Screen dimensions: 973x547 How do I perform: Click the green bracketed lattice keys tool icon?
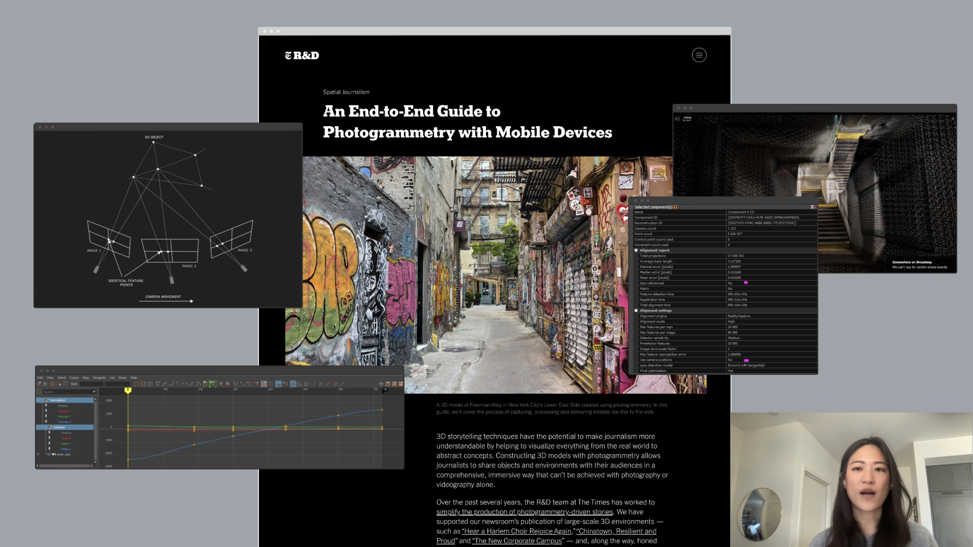click(x=206, y=384)
